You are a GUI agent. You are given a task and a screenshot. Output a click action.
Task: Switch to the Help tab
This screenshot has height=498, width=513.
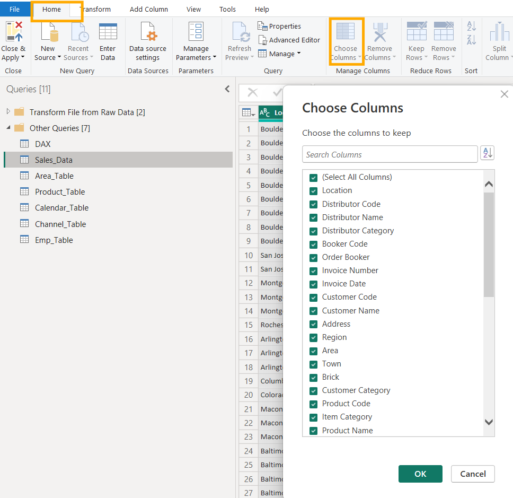tap(262, 9)
